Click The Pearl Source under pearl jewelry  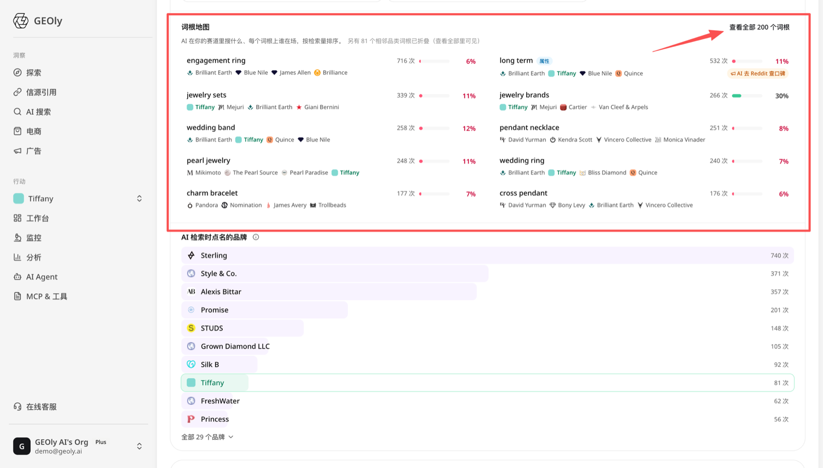251,173
